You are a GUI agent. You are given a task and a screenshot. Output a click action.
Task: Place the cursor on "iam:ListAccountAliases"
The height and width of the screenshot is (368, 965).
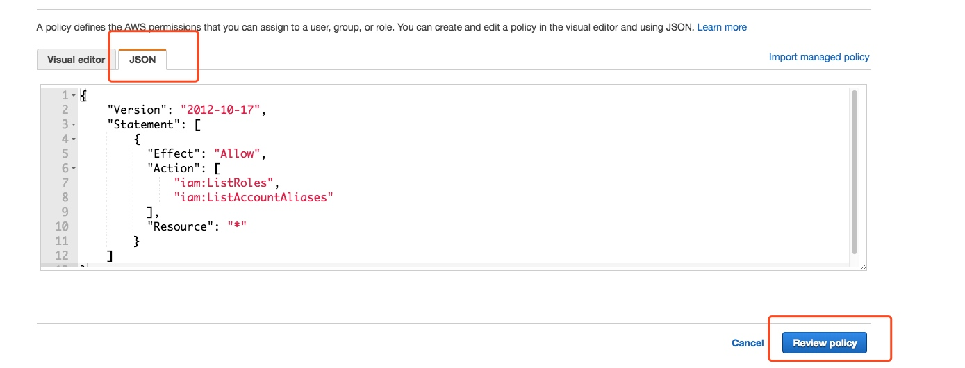click(254, 197)
